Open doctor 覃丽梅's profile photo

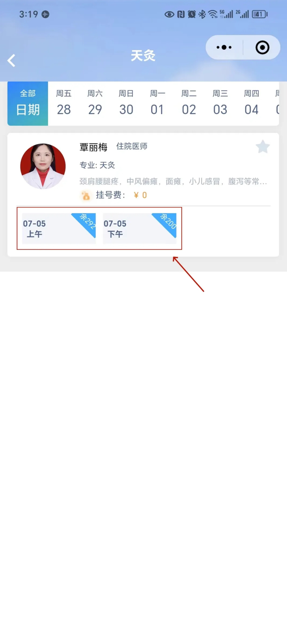pyautogui.click(x=43, y=166)
